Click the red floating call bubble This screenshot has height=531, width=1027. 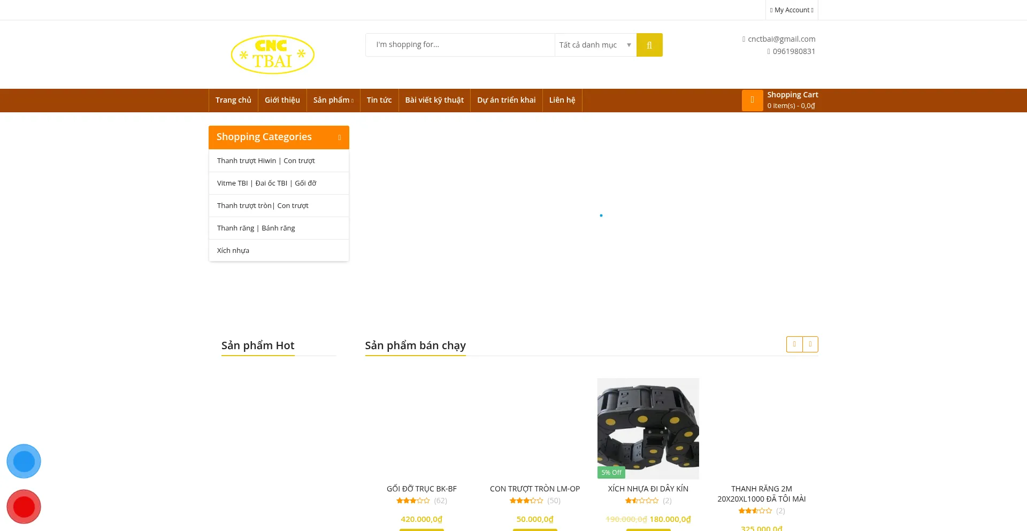[24, 506]
